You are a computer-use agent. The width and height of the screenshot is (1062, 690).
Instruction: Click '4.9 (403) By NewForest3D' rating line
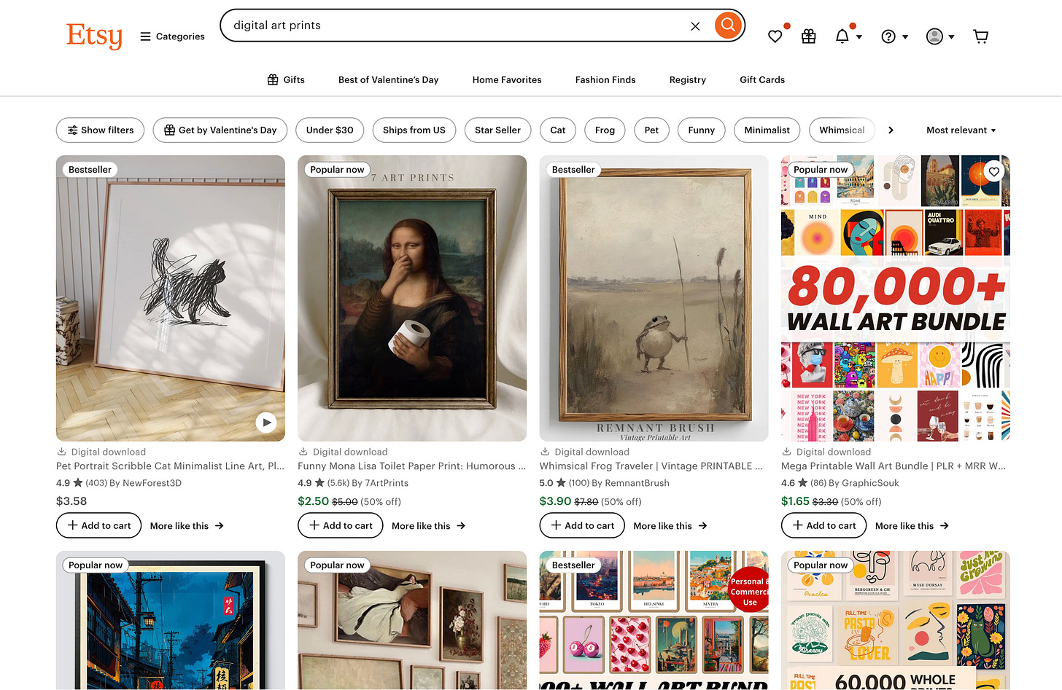pos(119,483)
